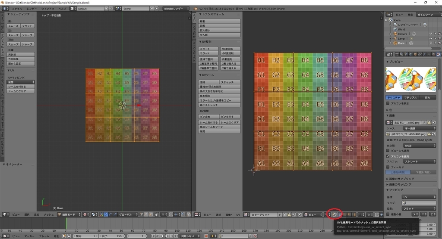This screenshot has height=239, width=442.
Task: Toggle Plane visibility eye in outliner
Action: point(430,43)
